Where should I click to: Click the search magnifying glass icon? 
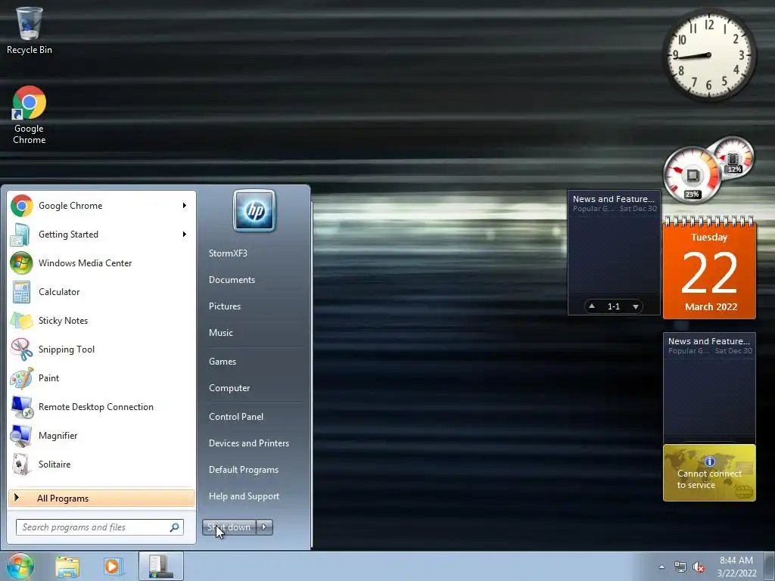(175, 527)
